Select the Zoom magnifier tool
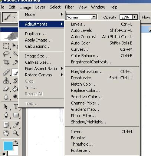The width and height of the screenshot is (151, 156). coord(16,133)
